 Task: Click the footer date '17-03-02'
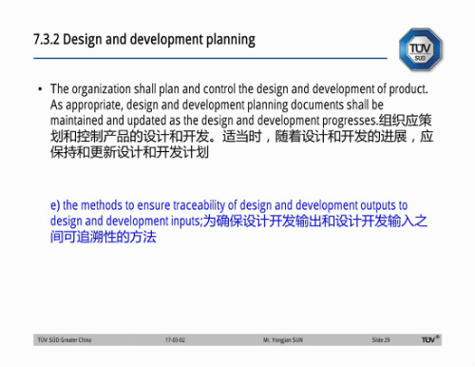(x=175, y=340)
